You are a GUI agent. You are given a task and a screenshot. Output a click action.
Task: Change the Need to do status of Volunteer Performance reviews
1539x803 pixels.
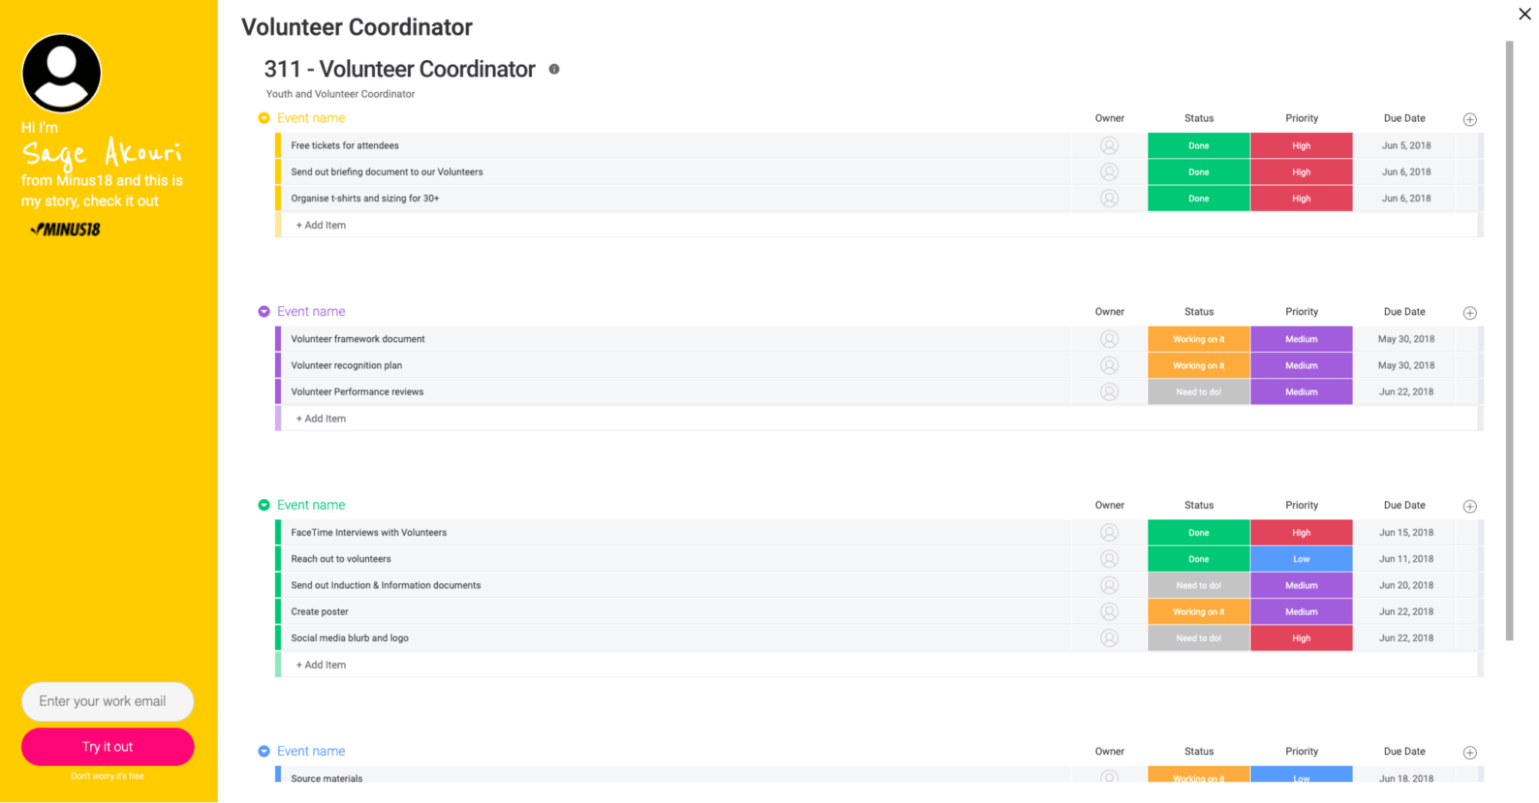[1198, 392]
